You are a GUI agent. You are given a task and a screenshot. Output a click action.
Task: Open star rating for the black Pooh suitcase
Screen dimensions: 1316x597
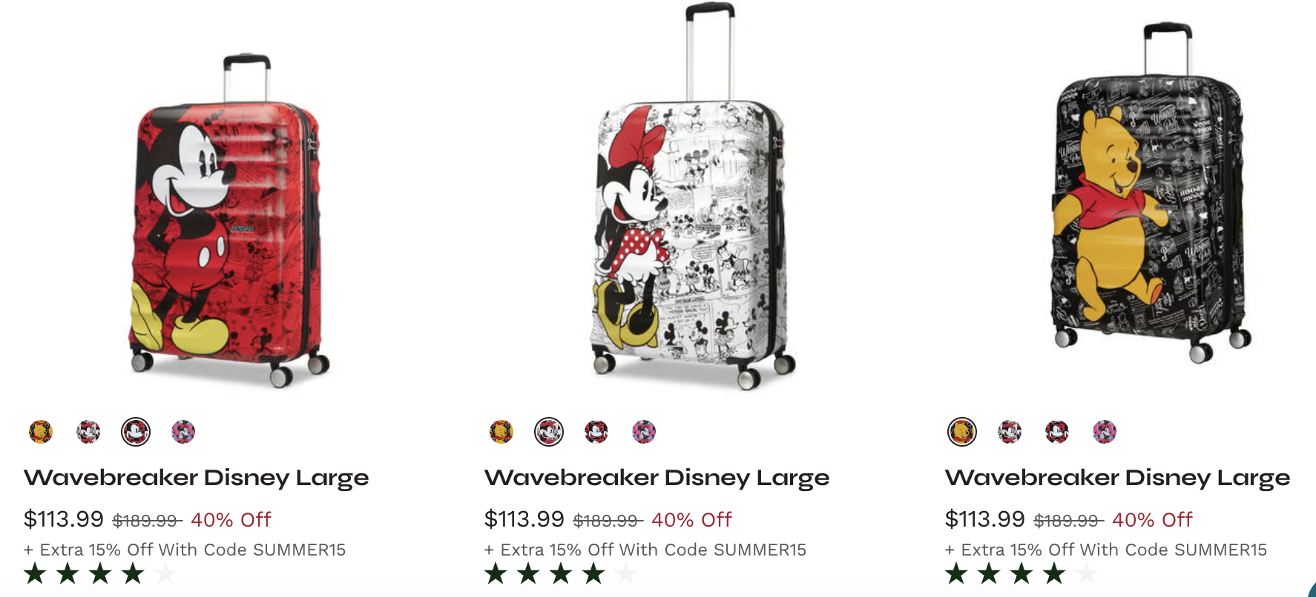click(x=1021, y=573)
